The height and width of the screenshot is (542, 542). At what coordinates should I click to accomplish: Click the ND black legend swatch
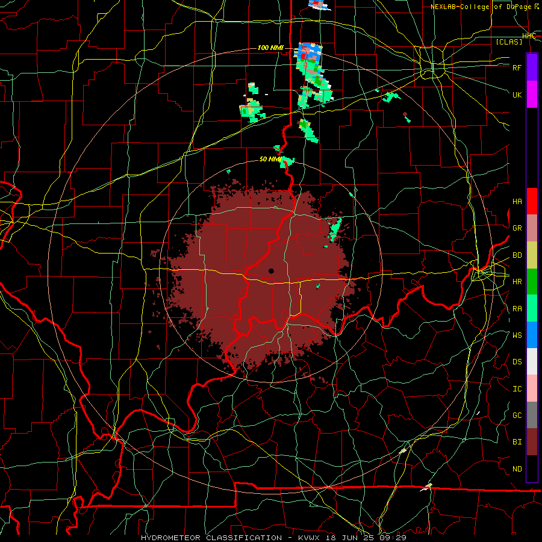[x=532, y=469]
